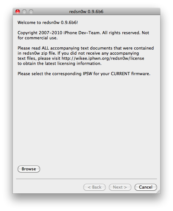The width and height of the screenshot is (173, 211).
Task: Click the 'iPhone Dev-Team' text
Action: [82, 33]
